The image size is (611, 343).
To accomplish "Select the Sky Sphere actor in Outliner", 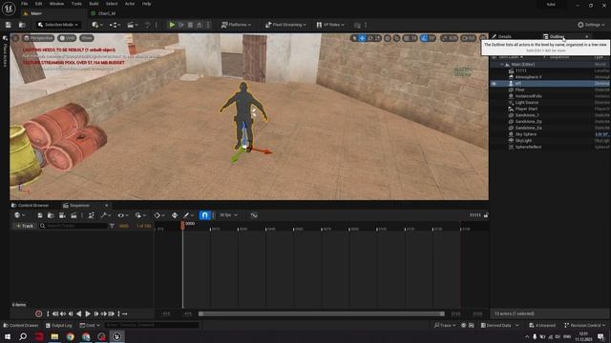I will [x=550, y=134].
